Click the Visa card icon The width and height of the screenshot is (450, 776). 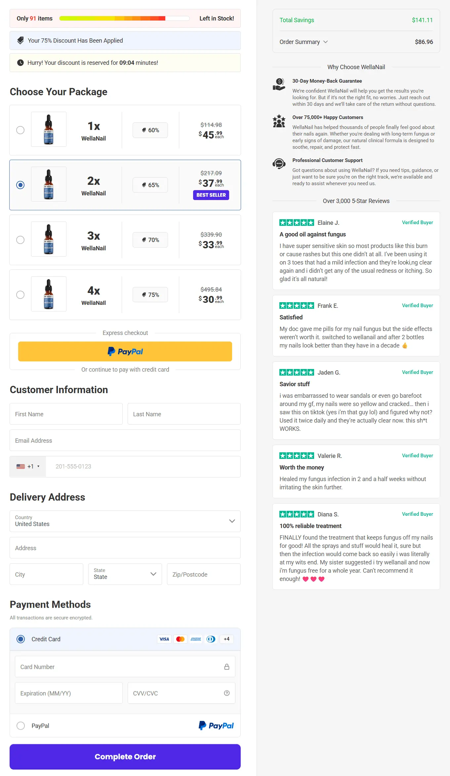click(164, 639)
